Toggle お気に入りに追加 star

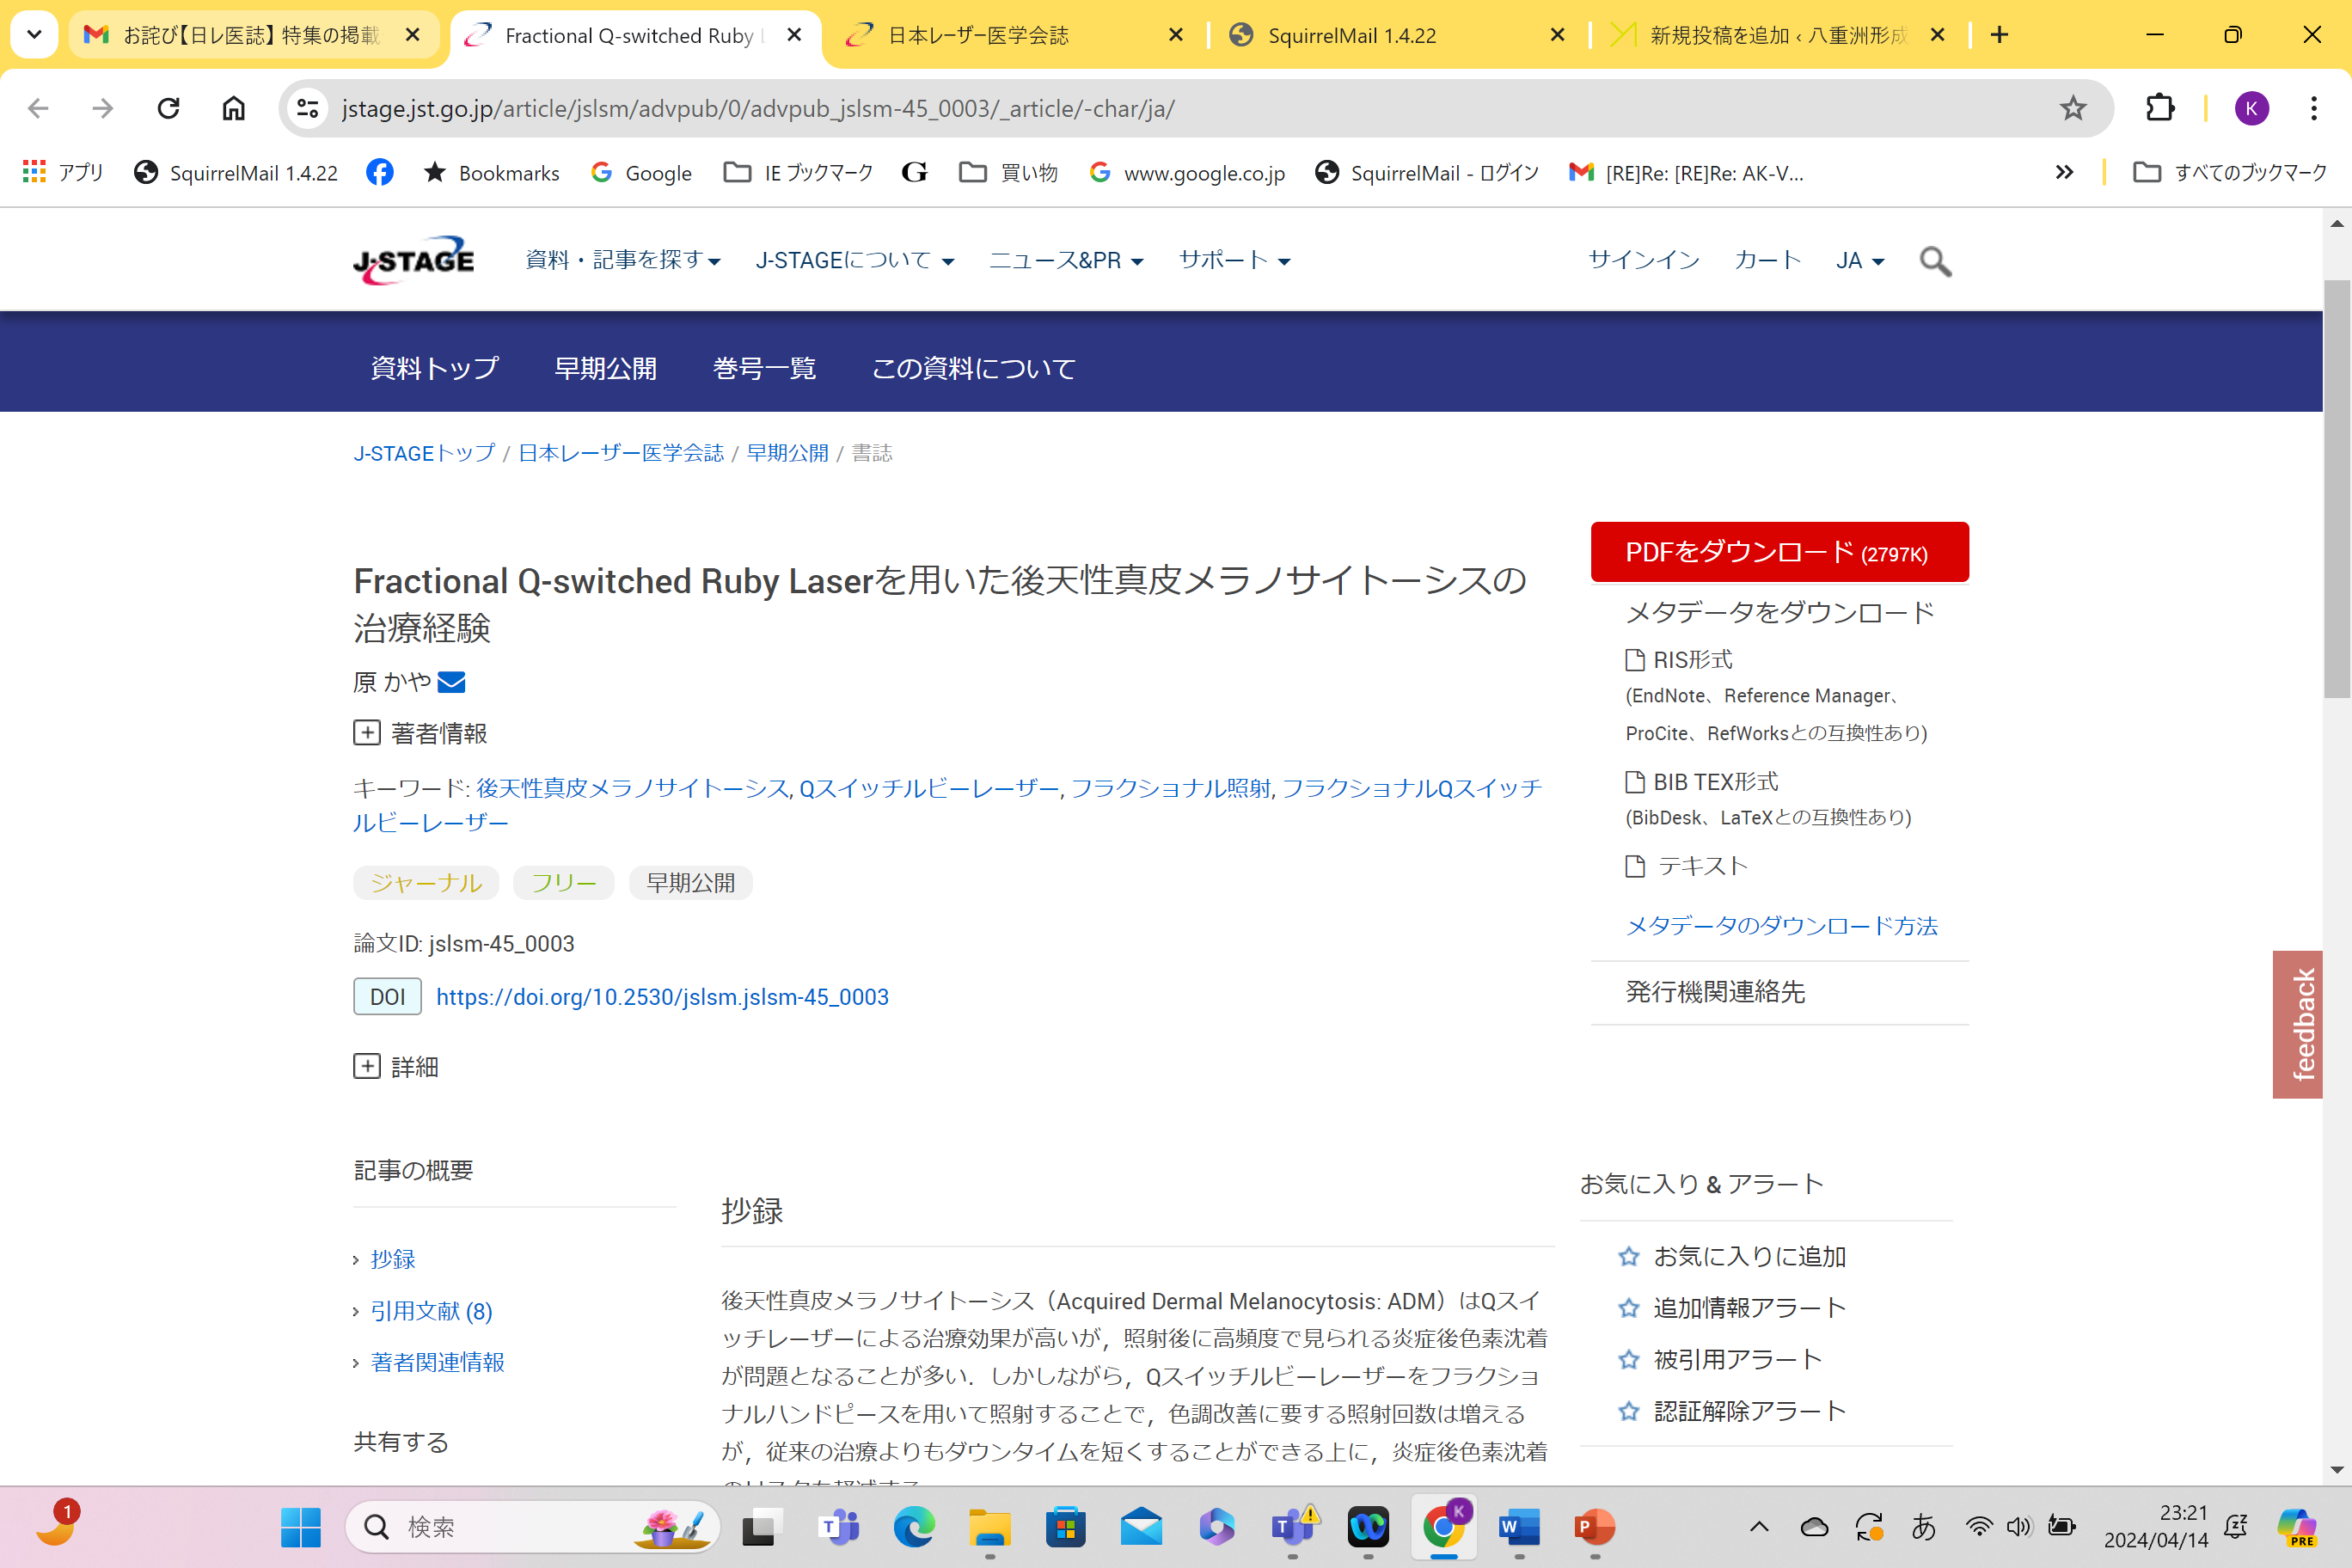click(x=1629, y=1257)
